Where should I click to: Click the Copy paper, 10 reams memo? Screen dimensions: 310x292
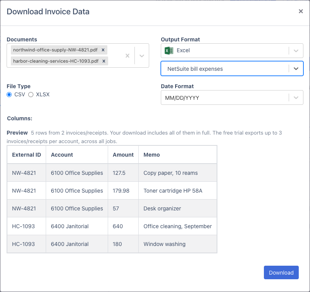point(178,173)
